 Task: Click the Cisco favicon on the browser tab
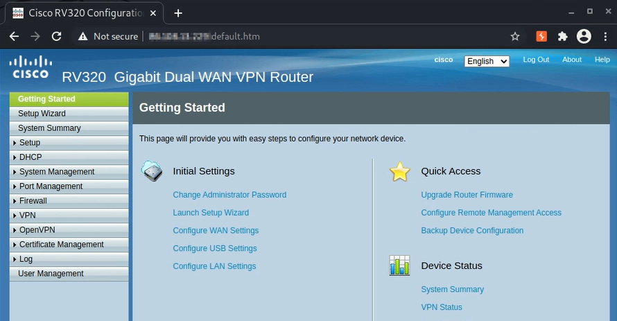pyautogui.click(x=18, y=13)
